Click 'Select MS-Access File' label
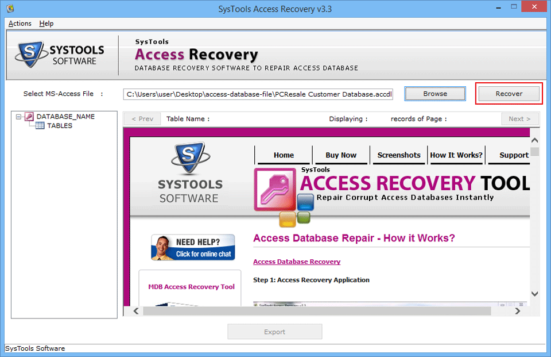Image resolution: width=551 pixels, height=357 pixels. point(59,94)
